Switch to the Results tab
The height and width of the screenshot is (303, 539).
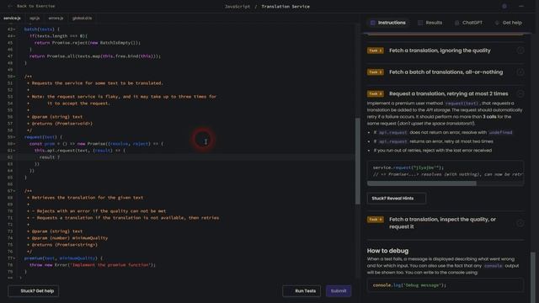click(x=430, y=23)
